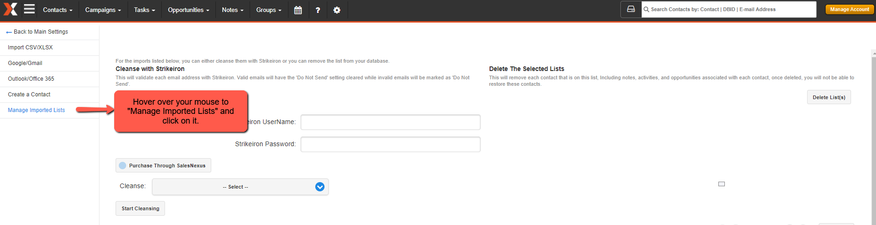This screenshot has height=225, width=876.
Task: Open the settings gear icon
Action: [337, 10]
